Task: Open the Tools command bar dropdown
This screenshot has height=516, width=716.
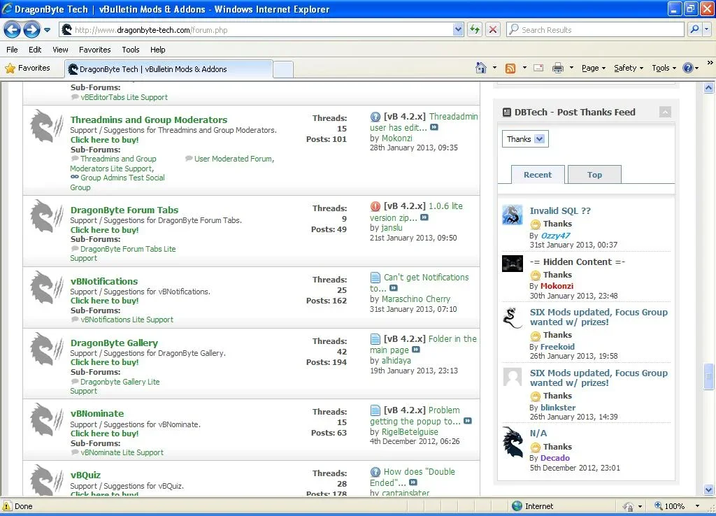Action: click(x=664, y=68)
